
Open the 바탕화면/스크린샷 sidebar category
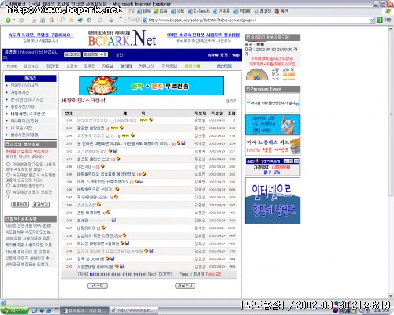[x=28, y=113]
